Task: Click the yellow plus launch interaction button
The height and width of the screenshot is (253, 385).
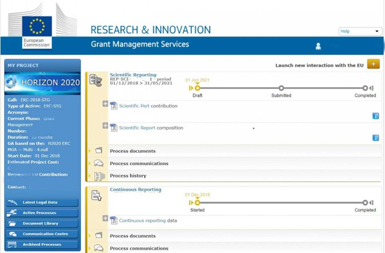Action: (x=373, y=64)
